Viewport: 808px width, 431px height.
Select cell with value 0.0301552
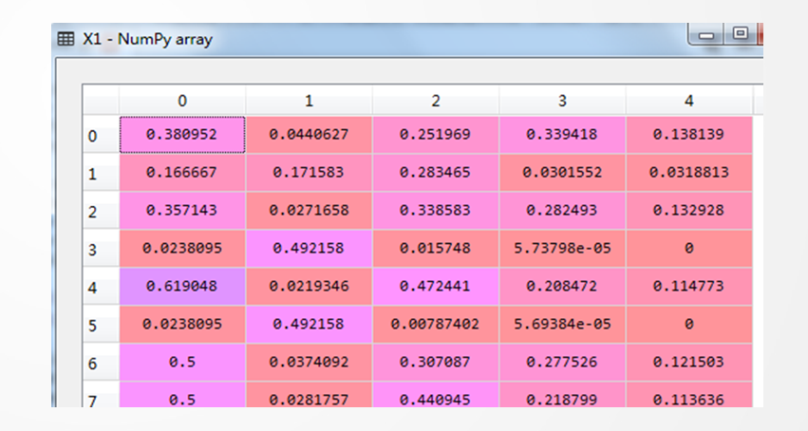point(562,173)
